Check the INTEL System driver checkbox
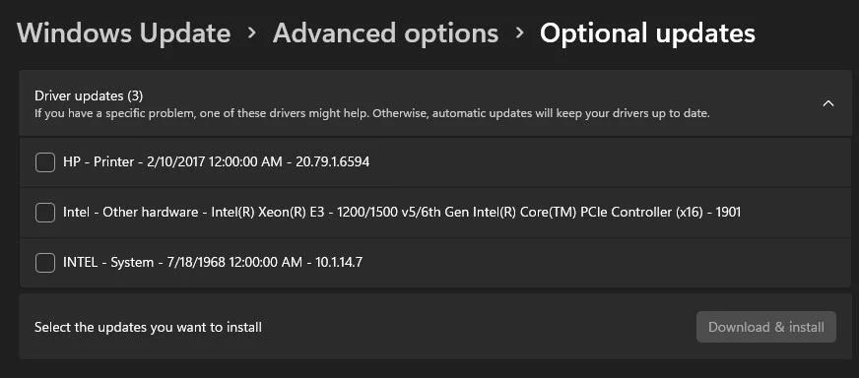The width and height of the screenshot is (859, 378). click(x=45, y=263)
